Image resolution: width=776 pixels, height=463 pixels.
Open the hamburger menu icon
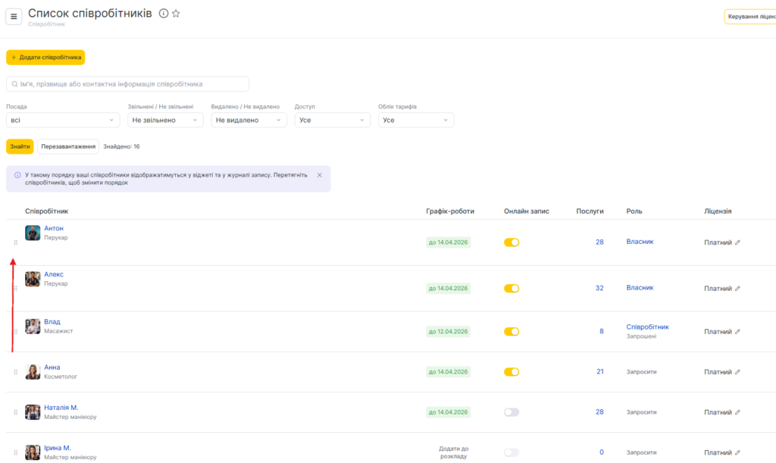14,17
